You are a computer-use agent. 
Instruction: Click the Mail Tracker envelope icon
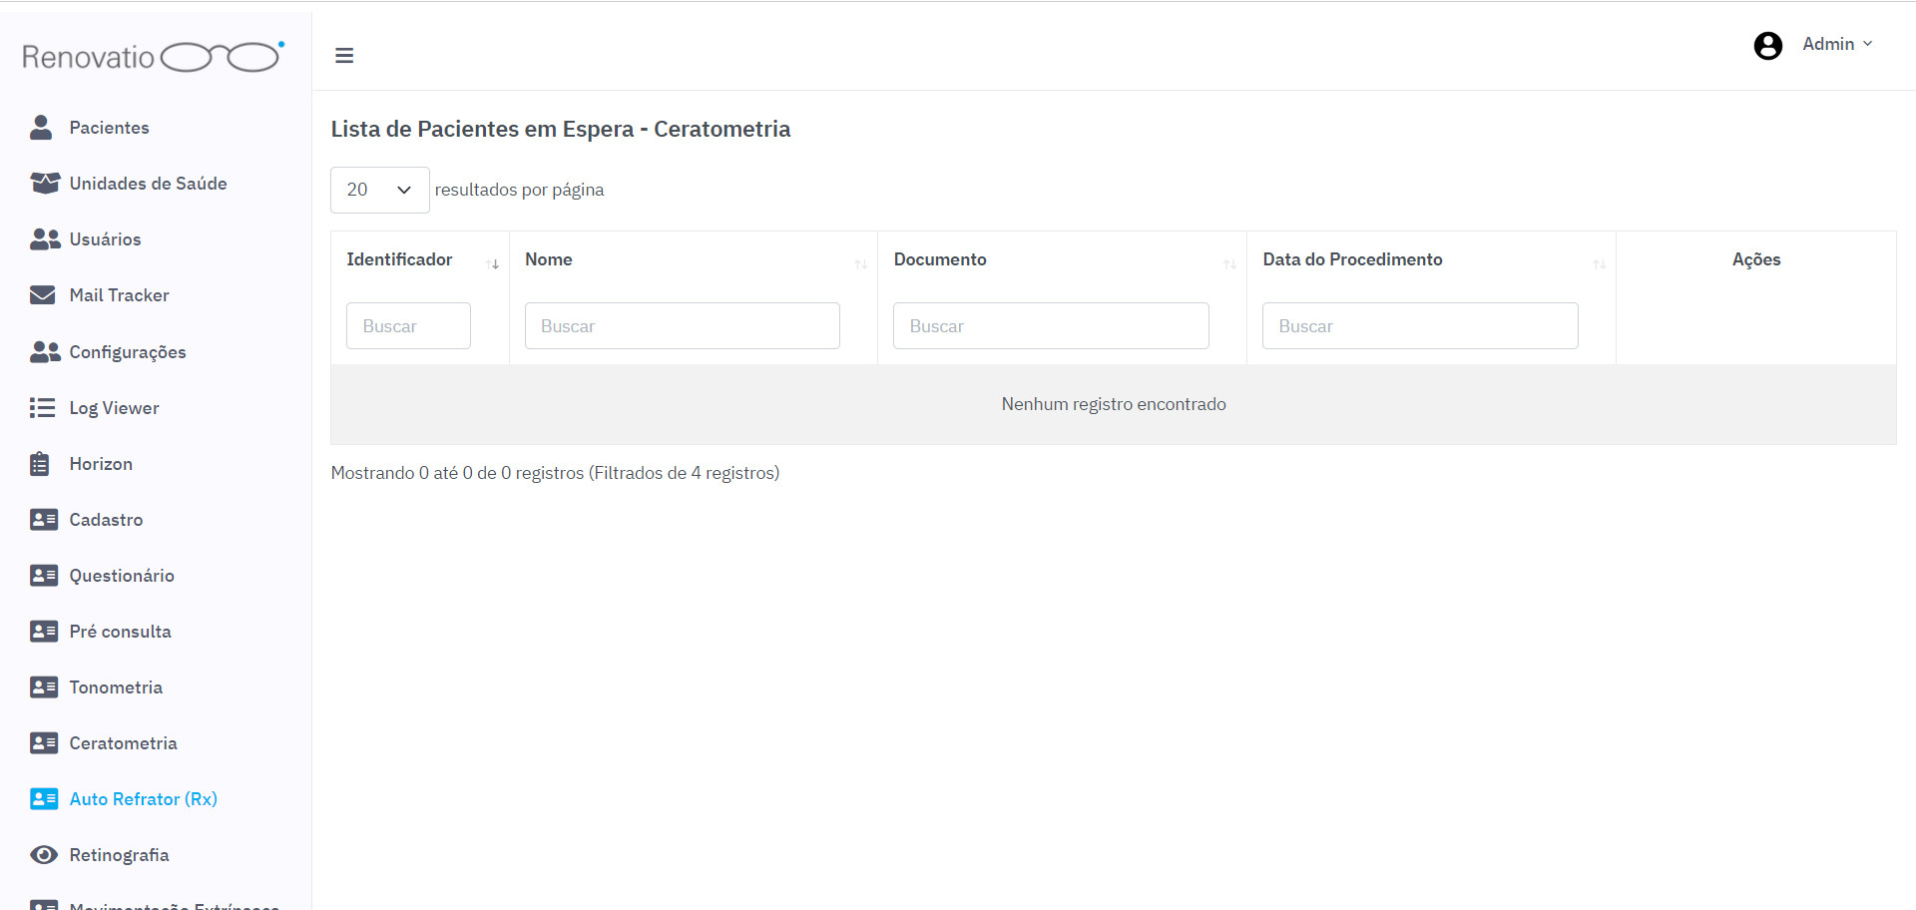pyautogui.click(x=43, y=295)
